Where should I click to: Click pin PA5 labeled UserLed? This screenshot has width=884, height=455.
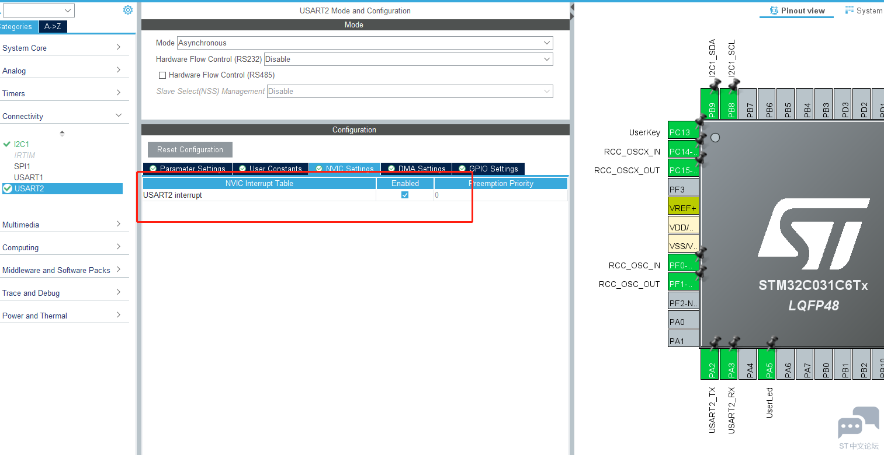coord(767,365)
